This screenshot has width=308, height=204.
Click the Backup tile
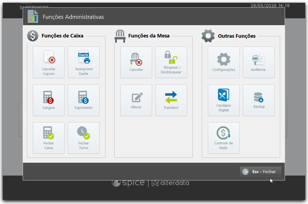(x=258, y=100)
